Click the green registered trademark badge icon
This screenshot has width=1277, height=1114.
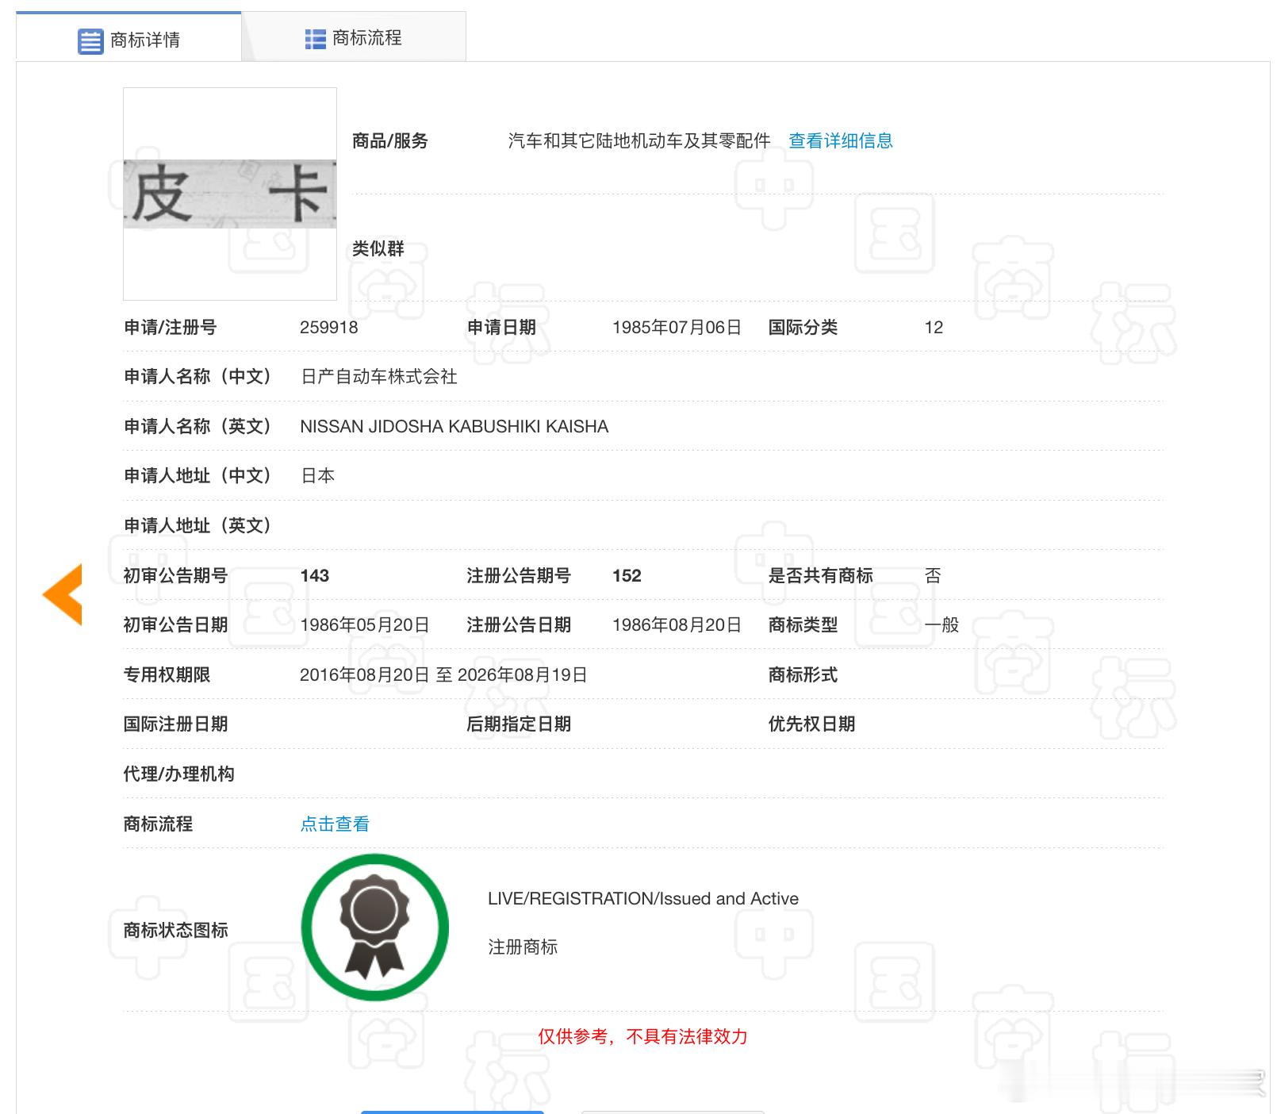374,927
